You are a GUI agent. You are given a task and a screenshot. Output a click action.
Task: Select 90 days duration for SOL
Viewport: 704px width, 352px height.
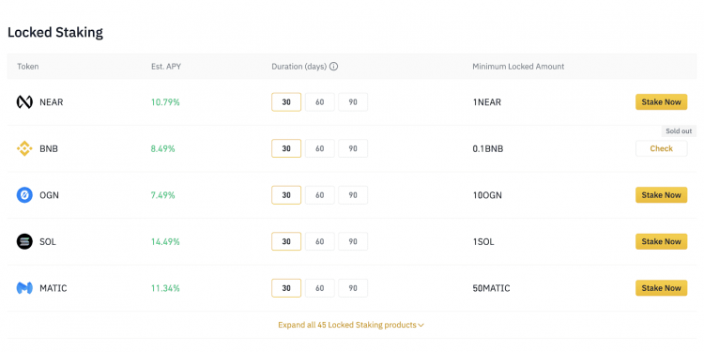[x=353, y=241]
